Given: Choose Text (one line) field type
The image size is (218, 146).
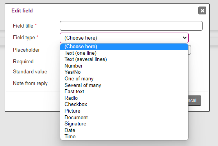Looking at the screenshot, I should pyautogui.click(x=124, y=53).
